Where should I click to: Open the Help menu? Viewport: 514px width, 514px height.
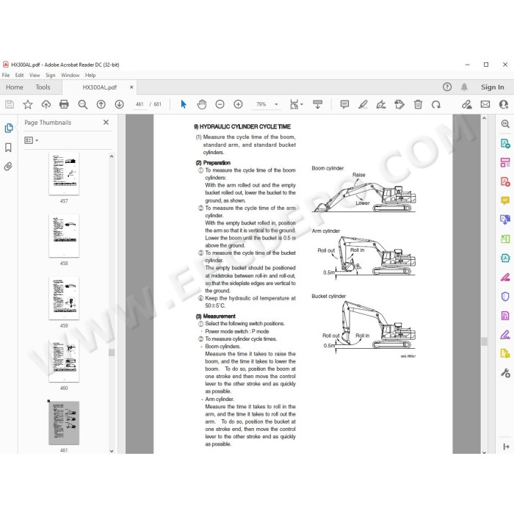coord(90,75)
